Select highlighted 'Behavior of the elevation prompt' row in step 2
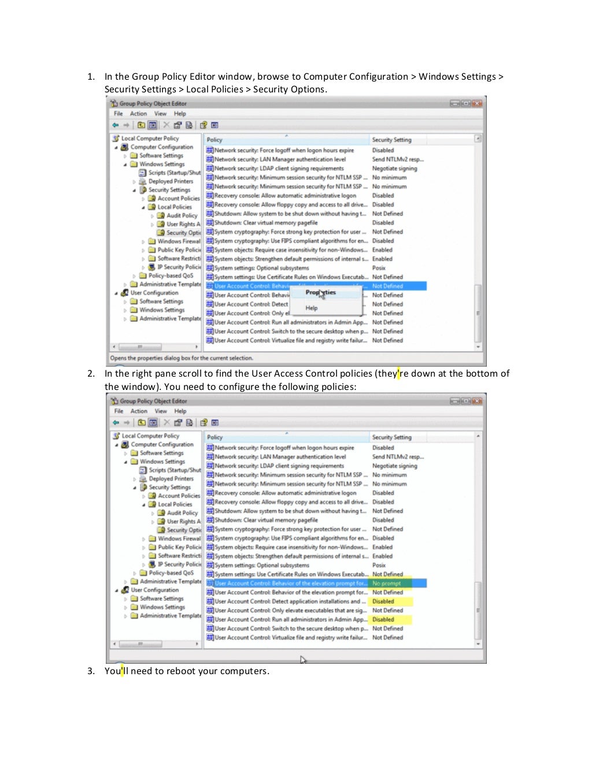The height and width of the screenshot is (766, 592). [316, 583]
